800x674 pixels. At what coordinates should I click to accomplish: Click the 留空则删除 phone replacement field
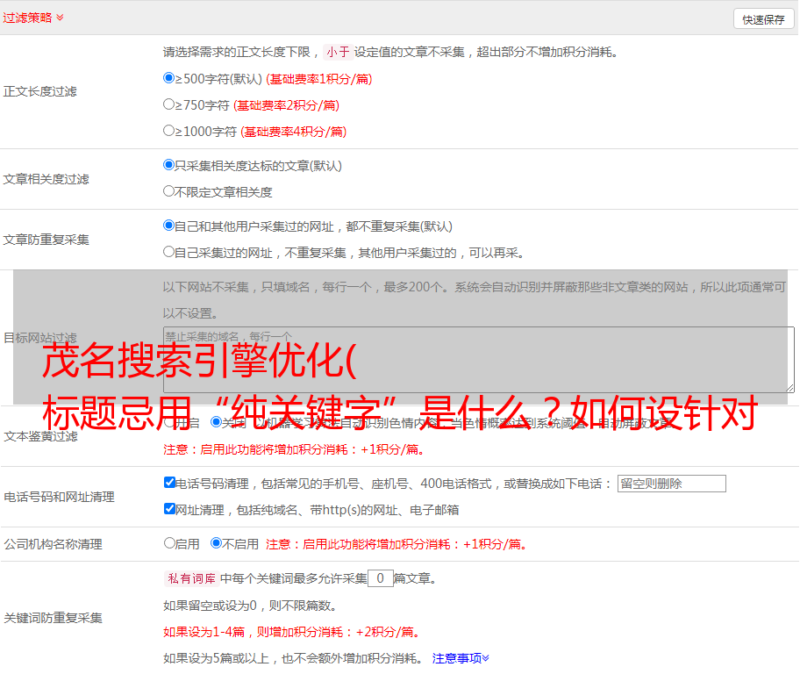[671, 484]
